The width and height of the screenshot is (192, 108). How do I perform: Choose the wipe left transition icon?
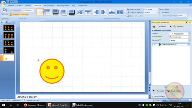(x=96, y=12)
